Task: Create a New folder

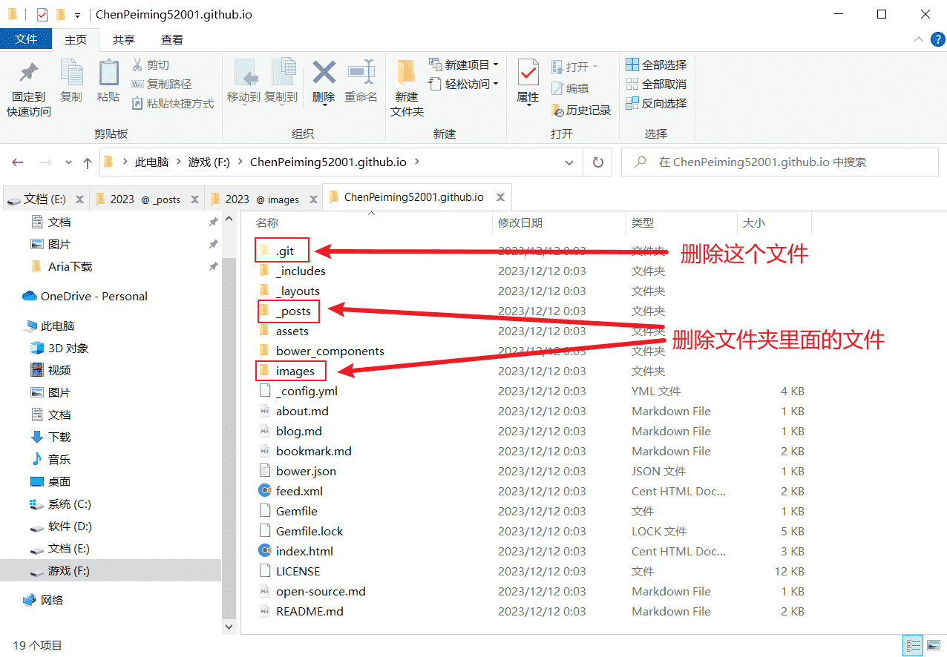Action: 407,89
